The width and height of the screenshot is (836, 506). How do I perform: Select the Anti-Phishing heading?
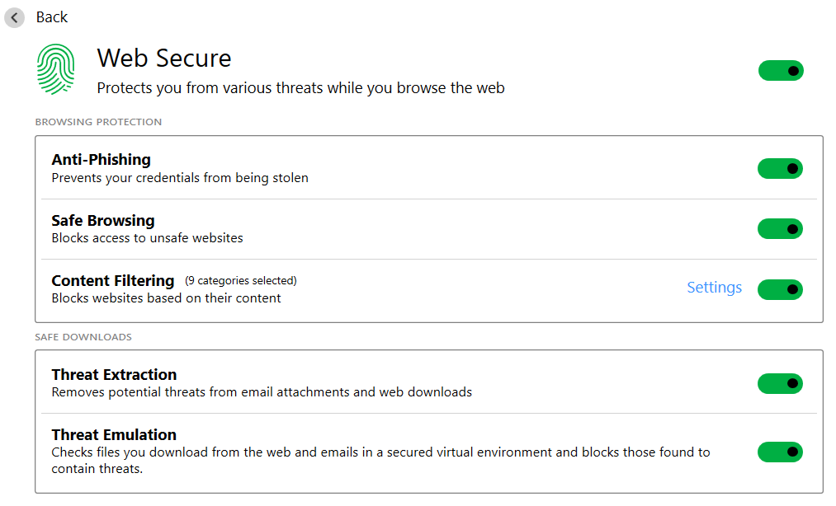click(101, 160)
